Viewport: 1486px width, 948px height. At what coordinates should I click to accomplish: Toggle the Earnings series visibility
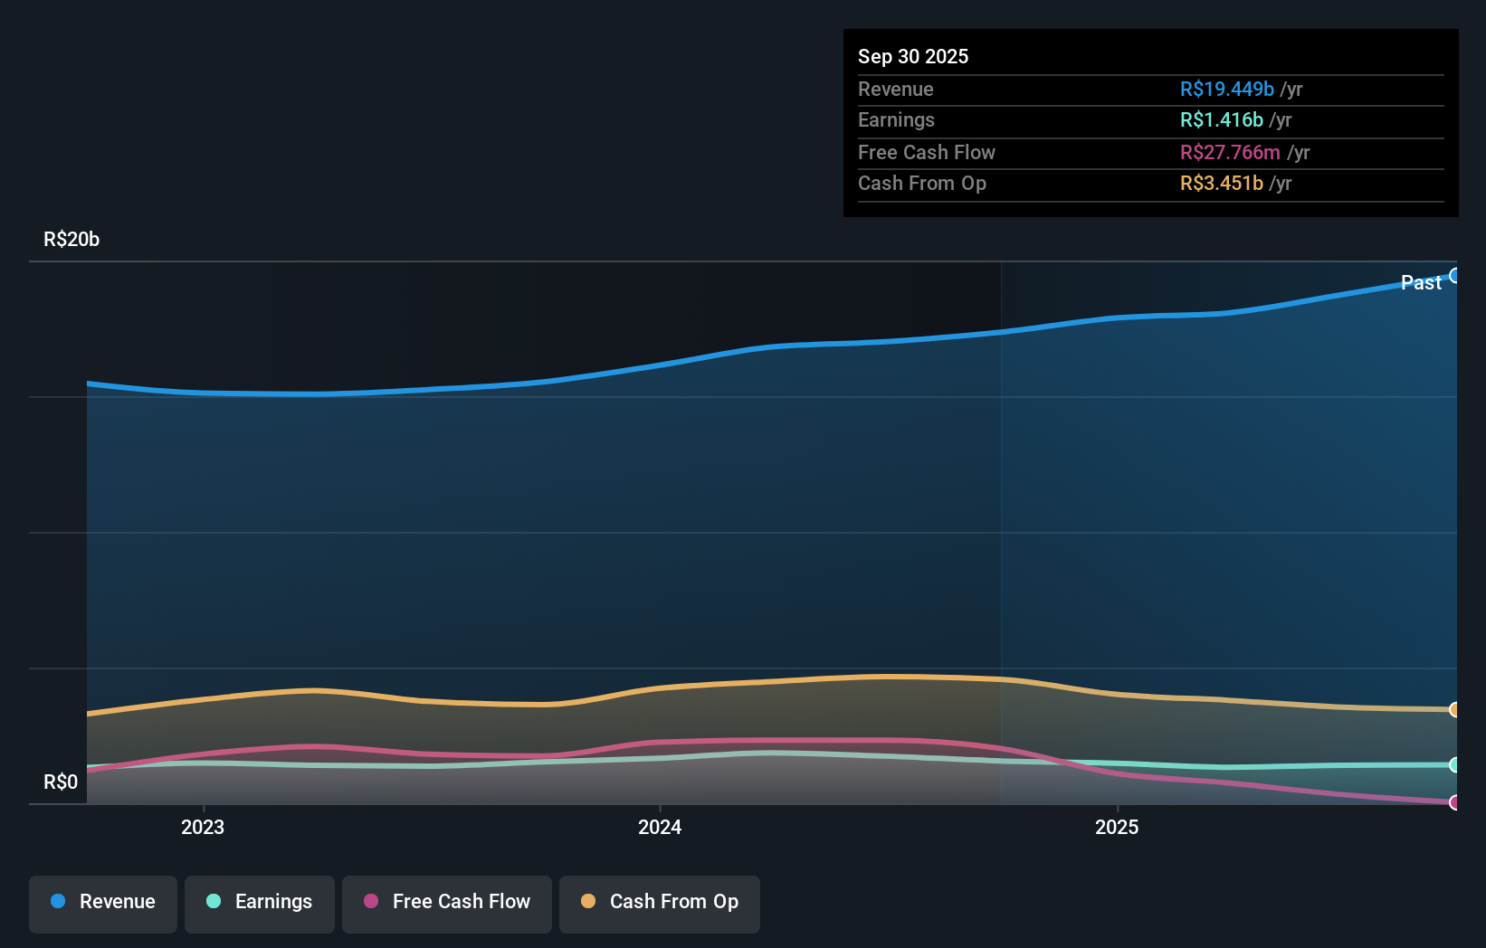click(x=259, y=903)
